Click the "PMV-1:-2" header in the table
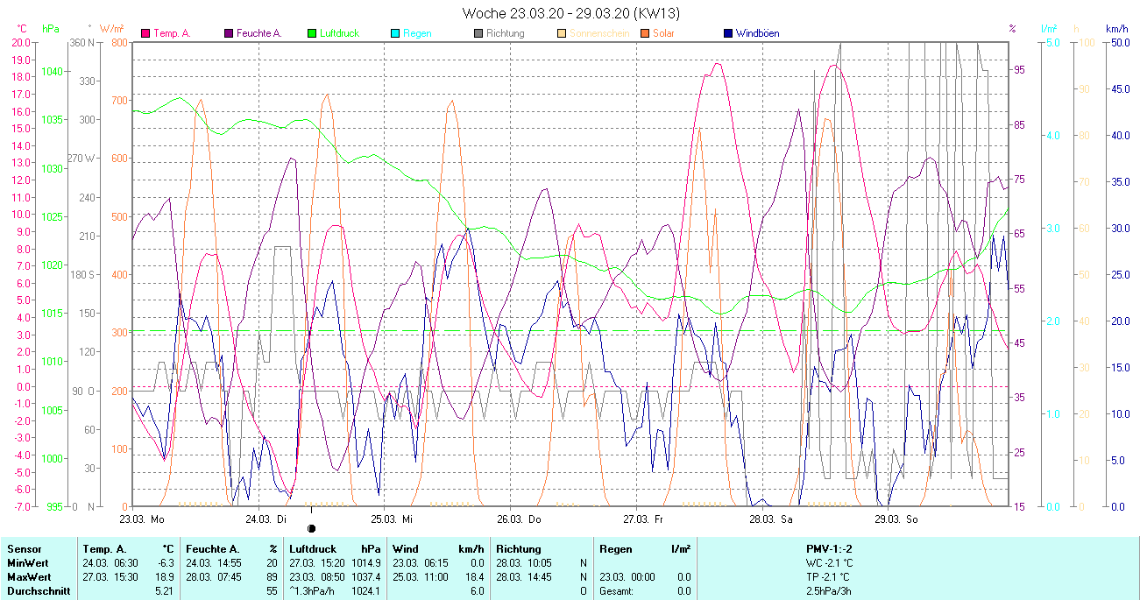The width and height of the screenshot is (1140, 600). [x=829, y=549]
